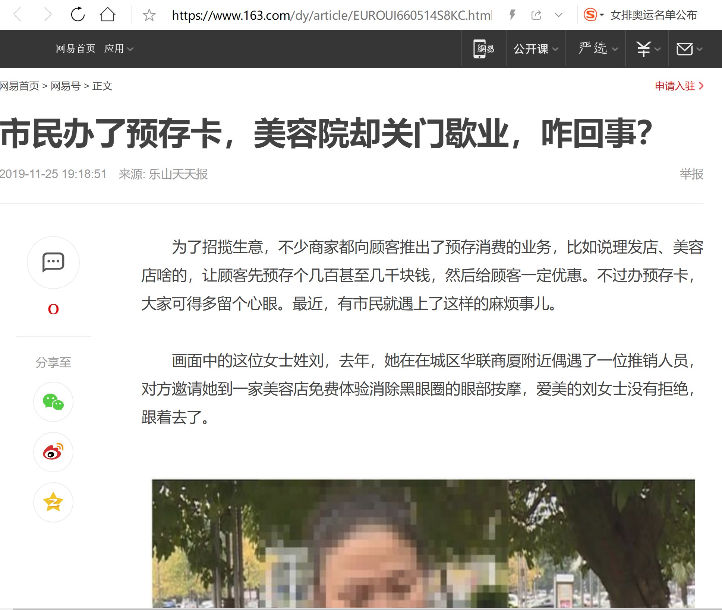Expand the address bar dropdown arrow

(x=558, y=15)
